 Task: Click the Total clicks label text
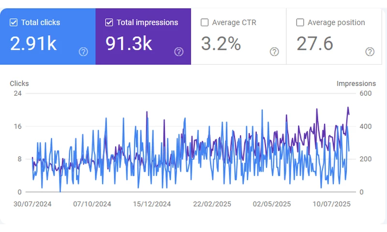41,22
